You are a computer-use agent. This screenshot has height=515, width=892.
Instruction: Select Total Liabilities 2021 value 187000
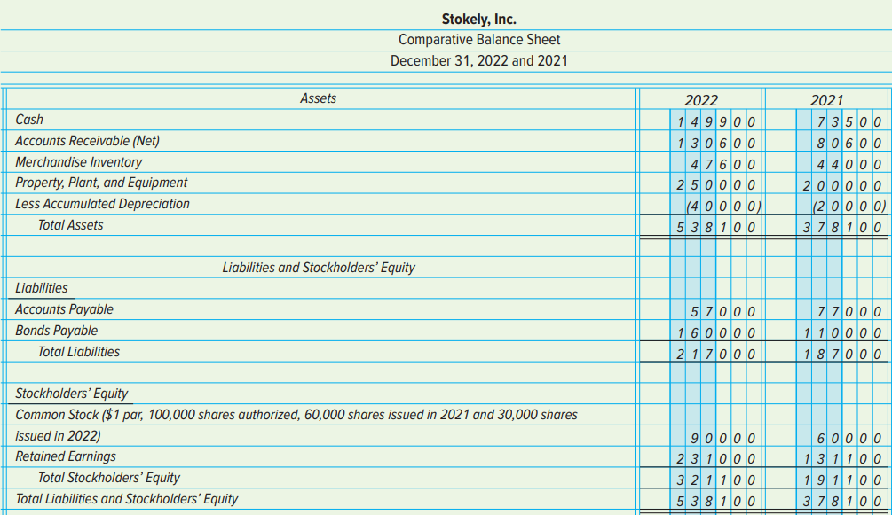coord(842,355)
